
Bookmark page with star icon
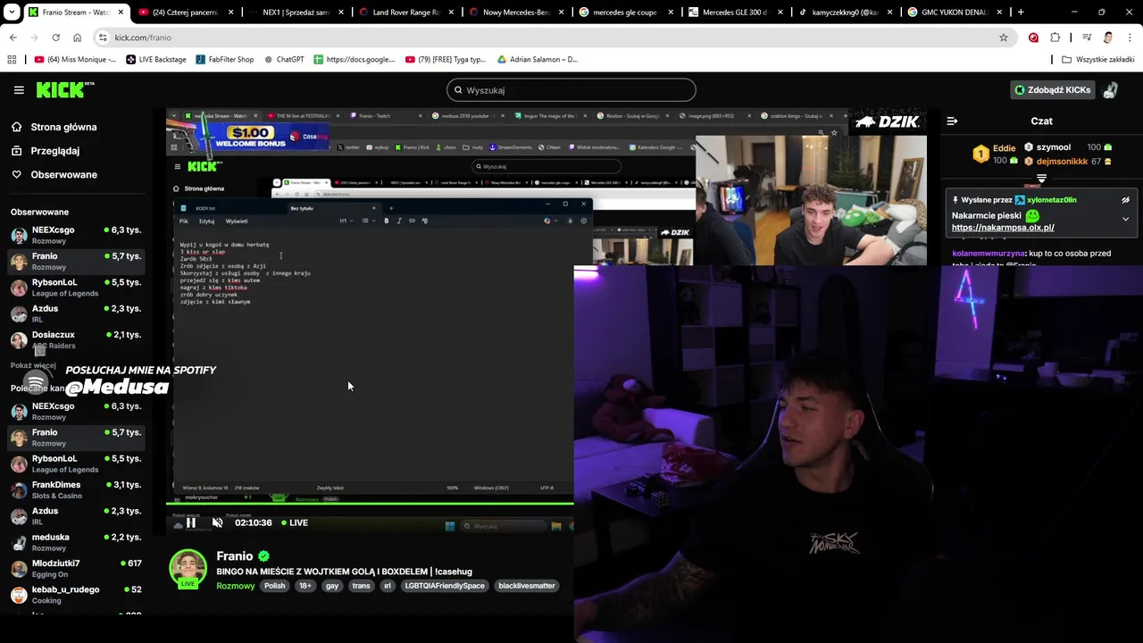1004,38
